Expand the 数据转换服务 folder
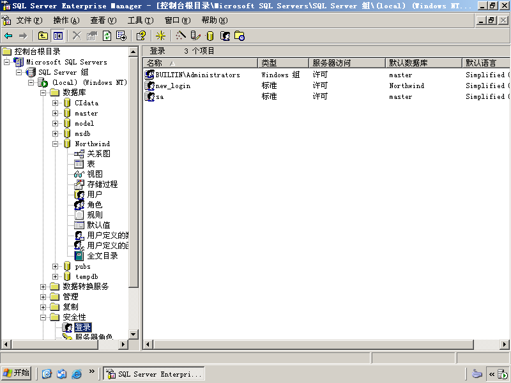This screenshot has height=383, width=511. 43,287
